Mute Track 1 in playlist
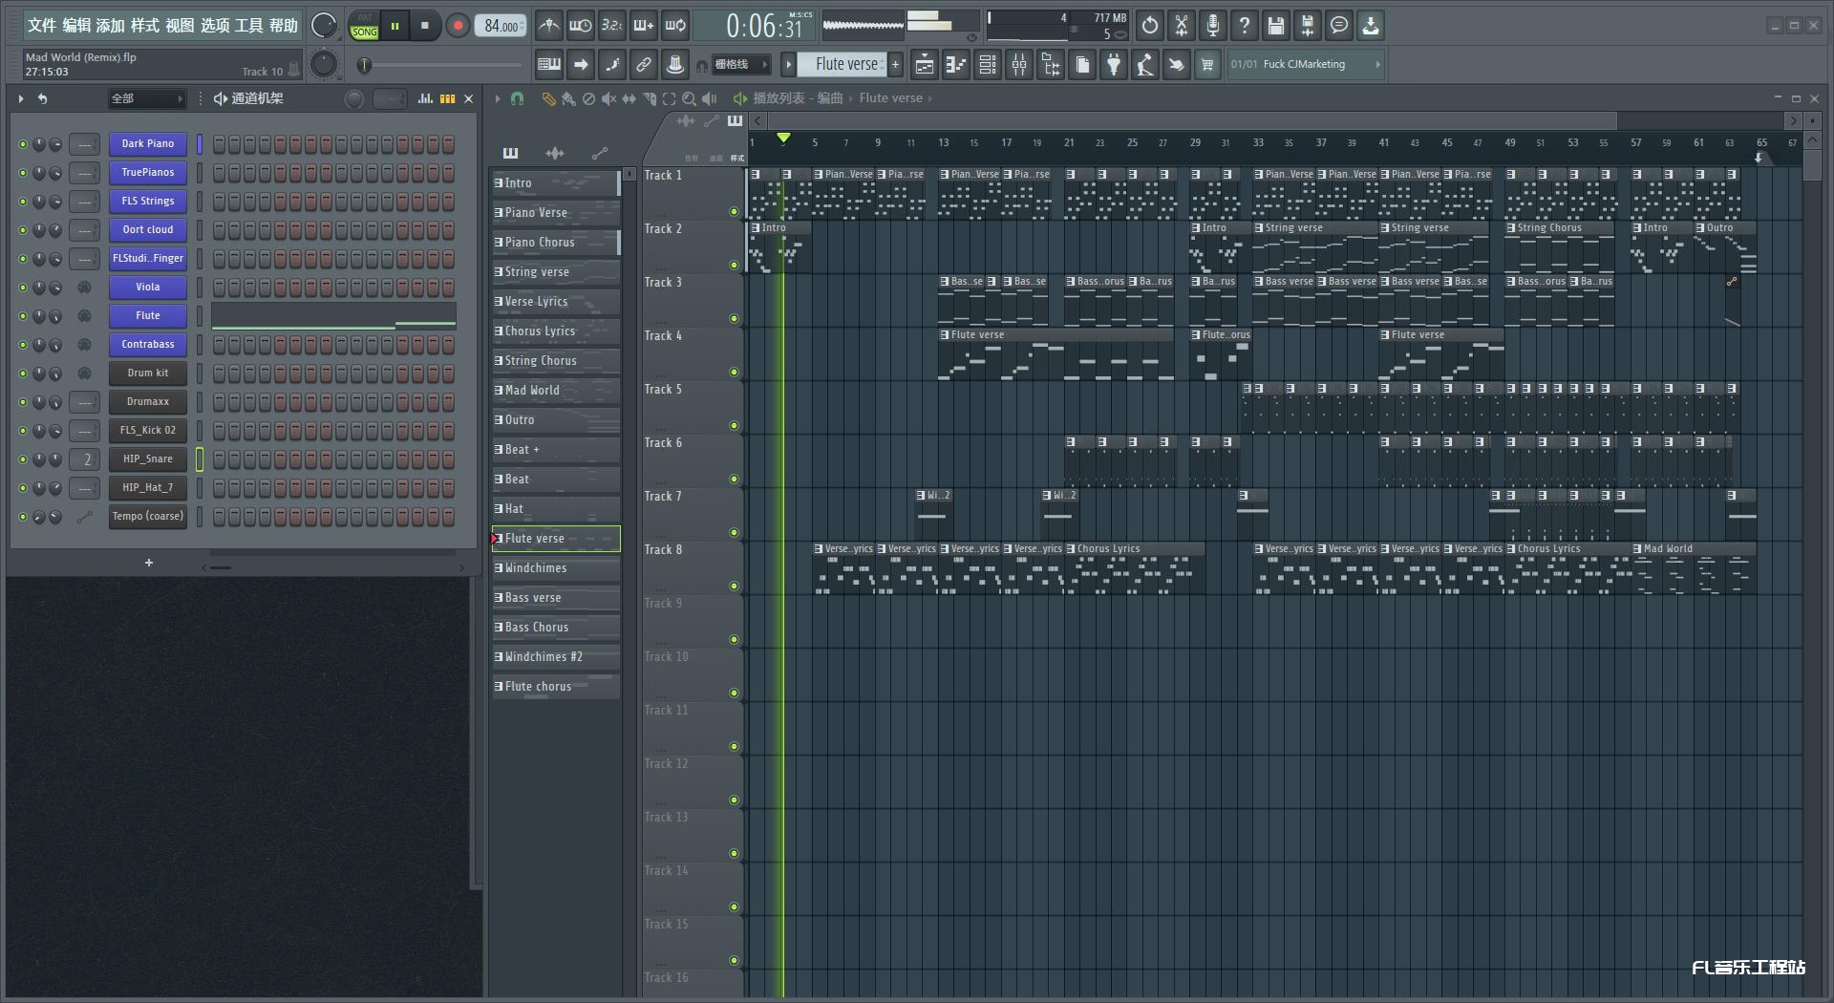This screenshot has height=1003, width=1834. [x=734, y=211]
